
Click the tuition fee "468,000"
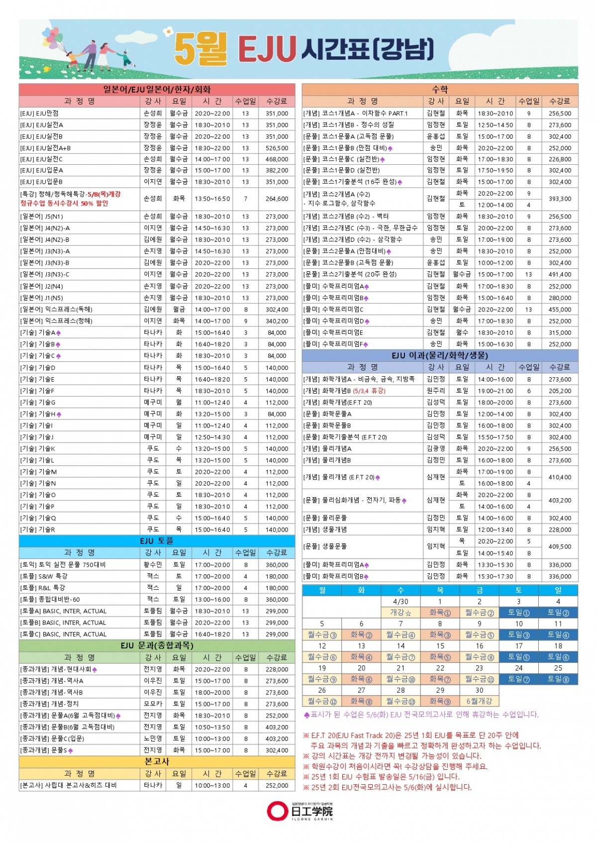pos(277,159)
